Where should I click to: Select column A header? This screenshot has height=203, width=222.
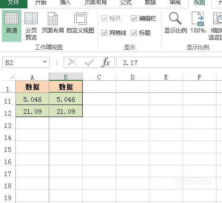(32, 77)
